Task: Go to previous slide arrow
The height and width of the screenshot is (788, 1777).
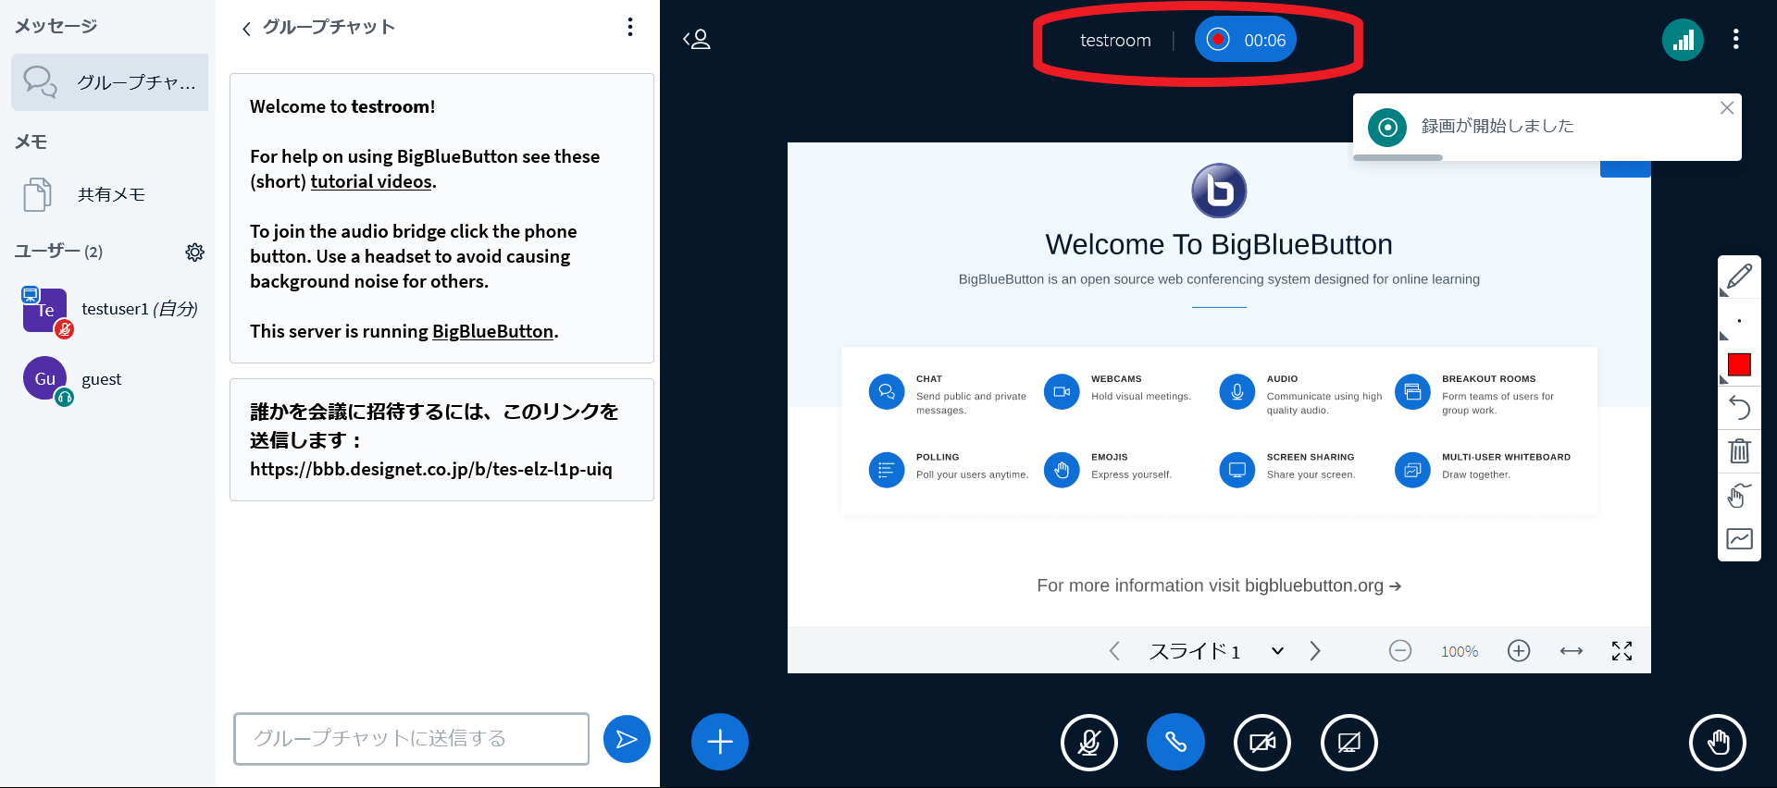Action: [1114, 651]
